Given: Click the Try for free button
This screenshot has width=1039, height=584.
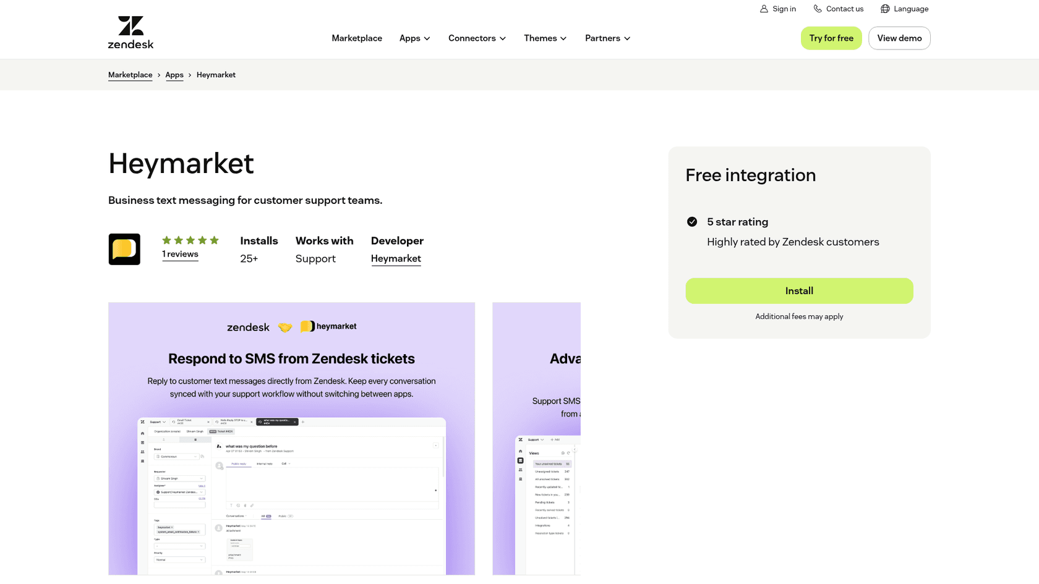Looking at the screenshot, I should click(x=831, y=38).
